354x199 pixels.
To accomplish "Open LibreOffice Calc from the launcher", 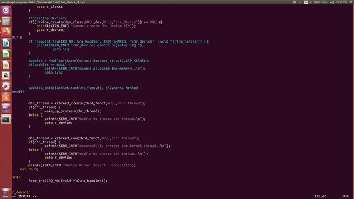I will point(6,54).
